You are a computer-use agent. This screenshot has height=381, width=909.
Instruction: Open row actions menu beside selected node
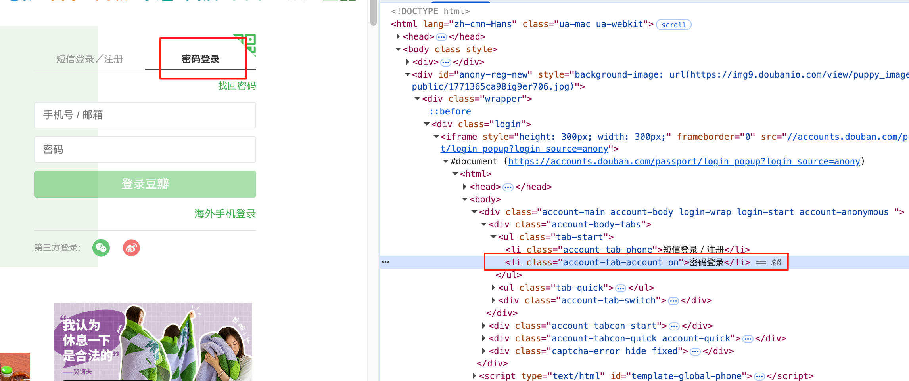[385, 262]
